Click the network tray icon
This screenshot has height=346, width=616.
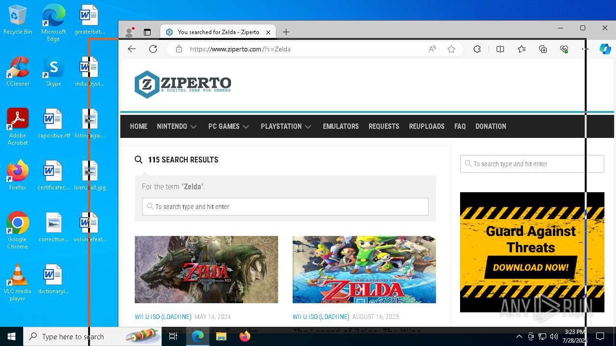coord(542,336)
